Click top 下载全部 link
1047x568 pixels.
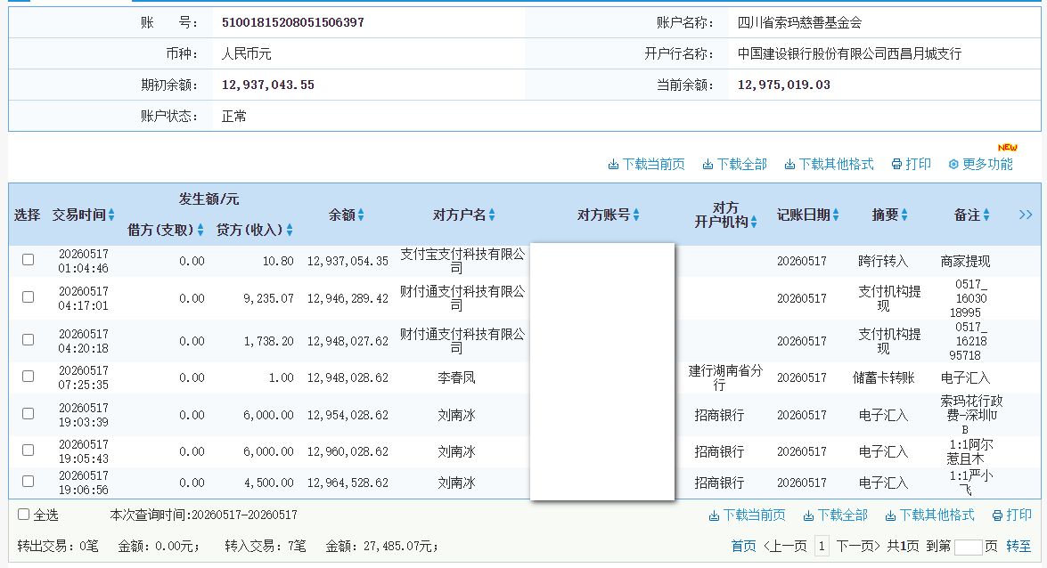coord(742,164)
